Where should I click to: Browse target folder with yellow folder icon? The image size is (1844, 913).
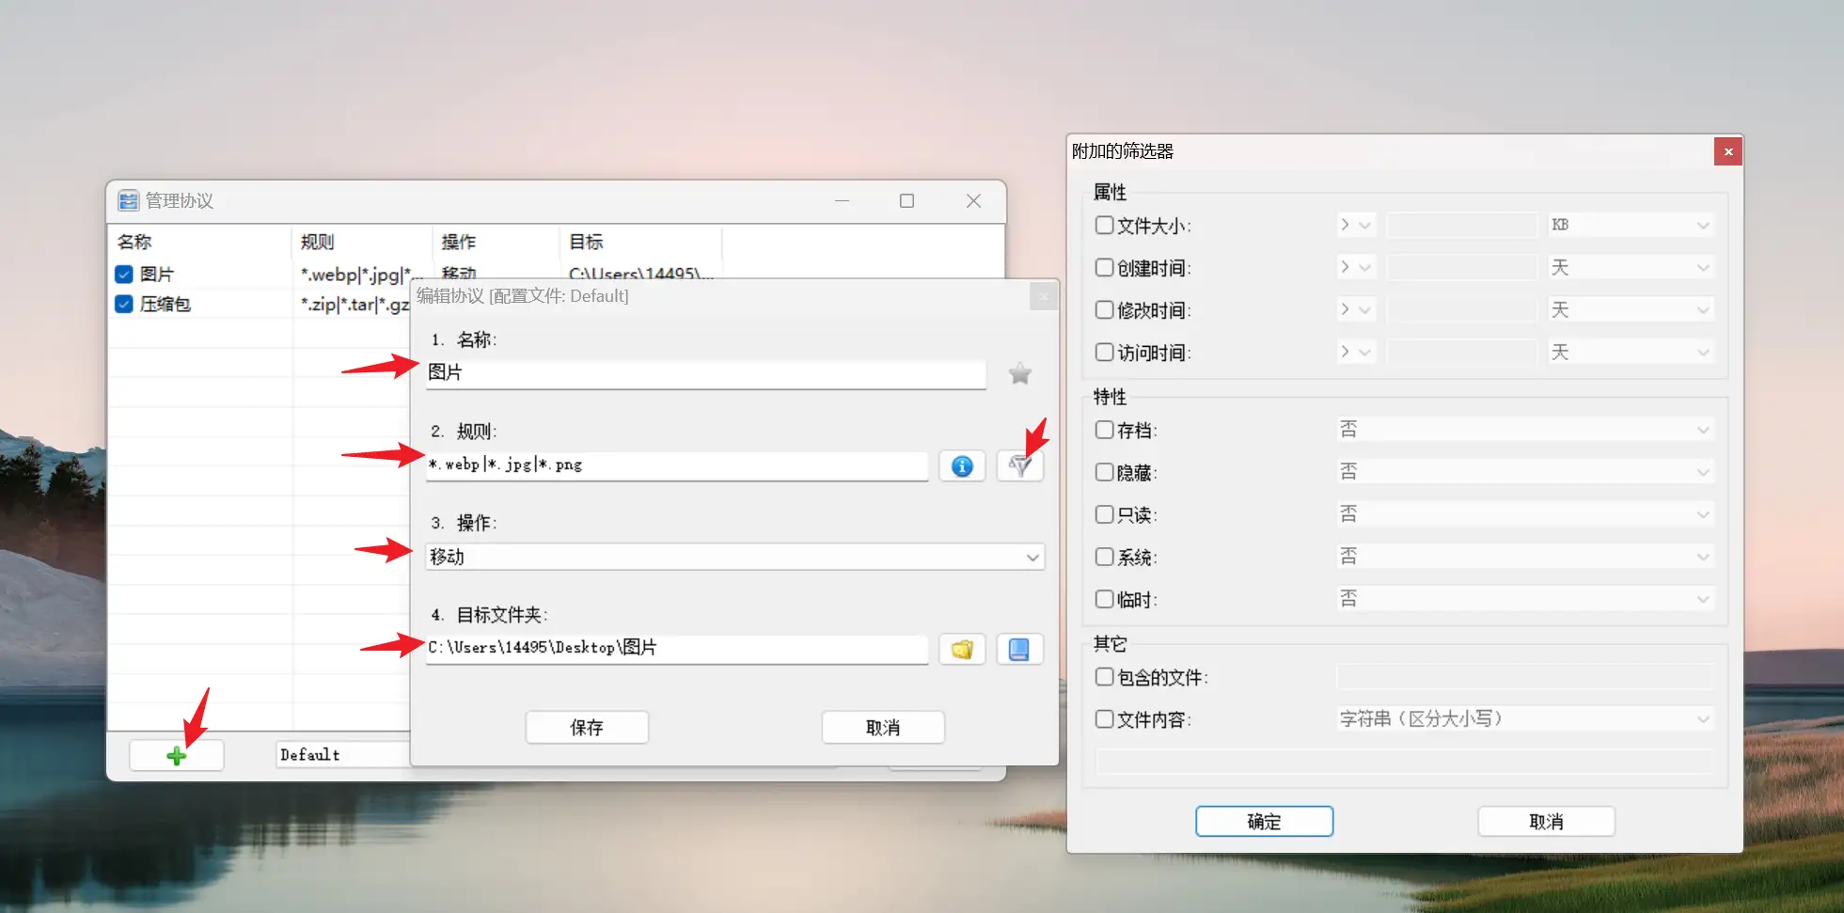click(961, 650)
